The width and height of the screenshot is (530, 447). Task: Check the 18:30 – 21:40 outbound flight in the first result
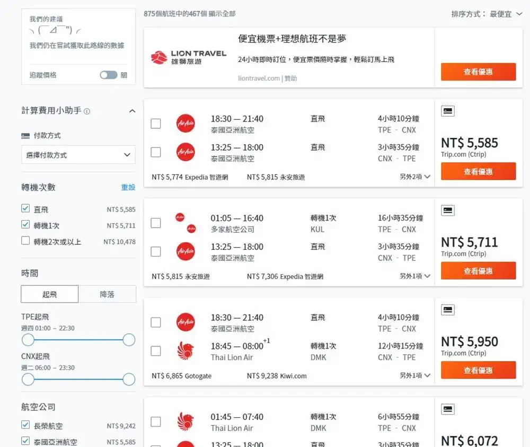(156, 124)
